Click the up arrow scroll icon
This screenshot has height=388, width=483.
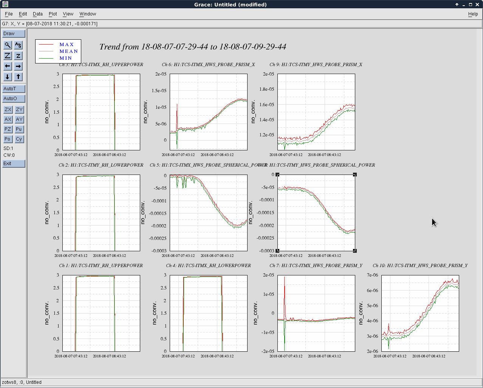(18, 77)
